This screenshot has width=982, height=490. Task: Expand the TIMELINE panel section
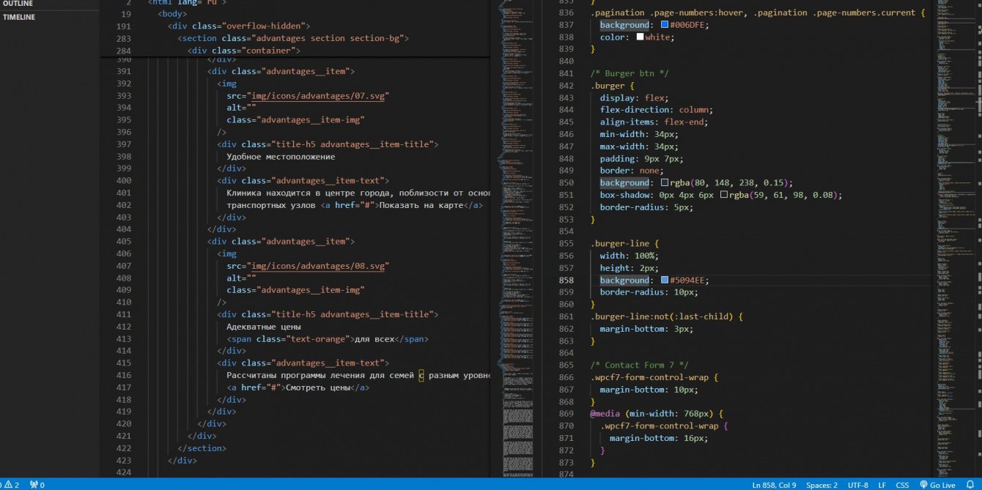(20, 17)
